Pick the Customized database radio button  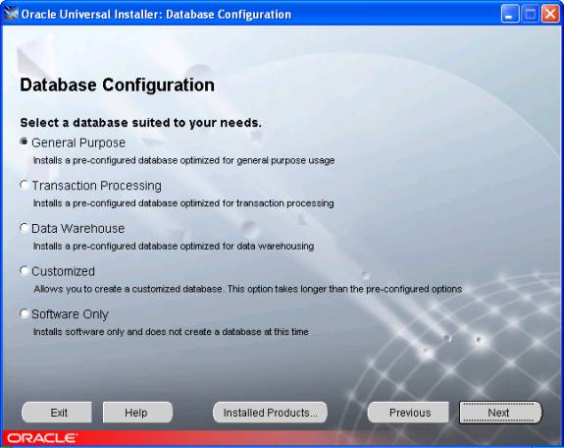(x=24, y=271)
